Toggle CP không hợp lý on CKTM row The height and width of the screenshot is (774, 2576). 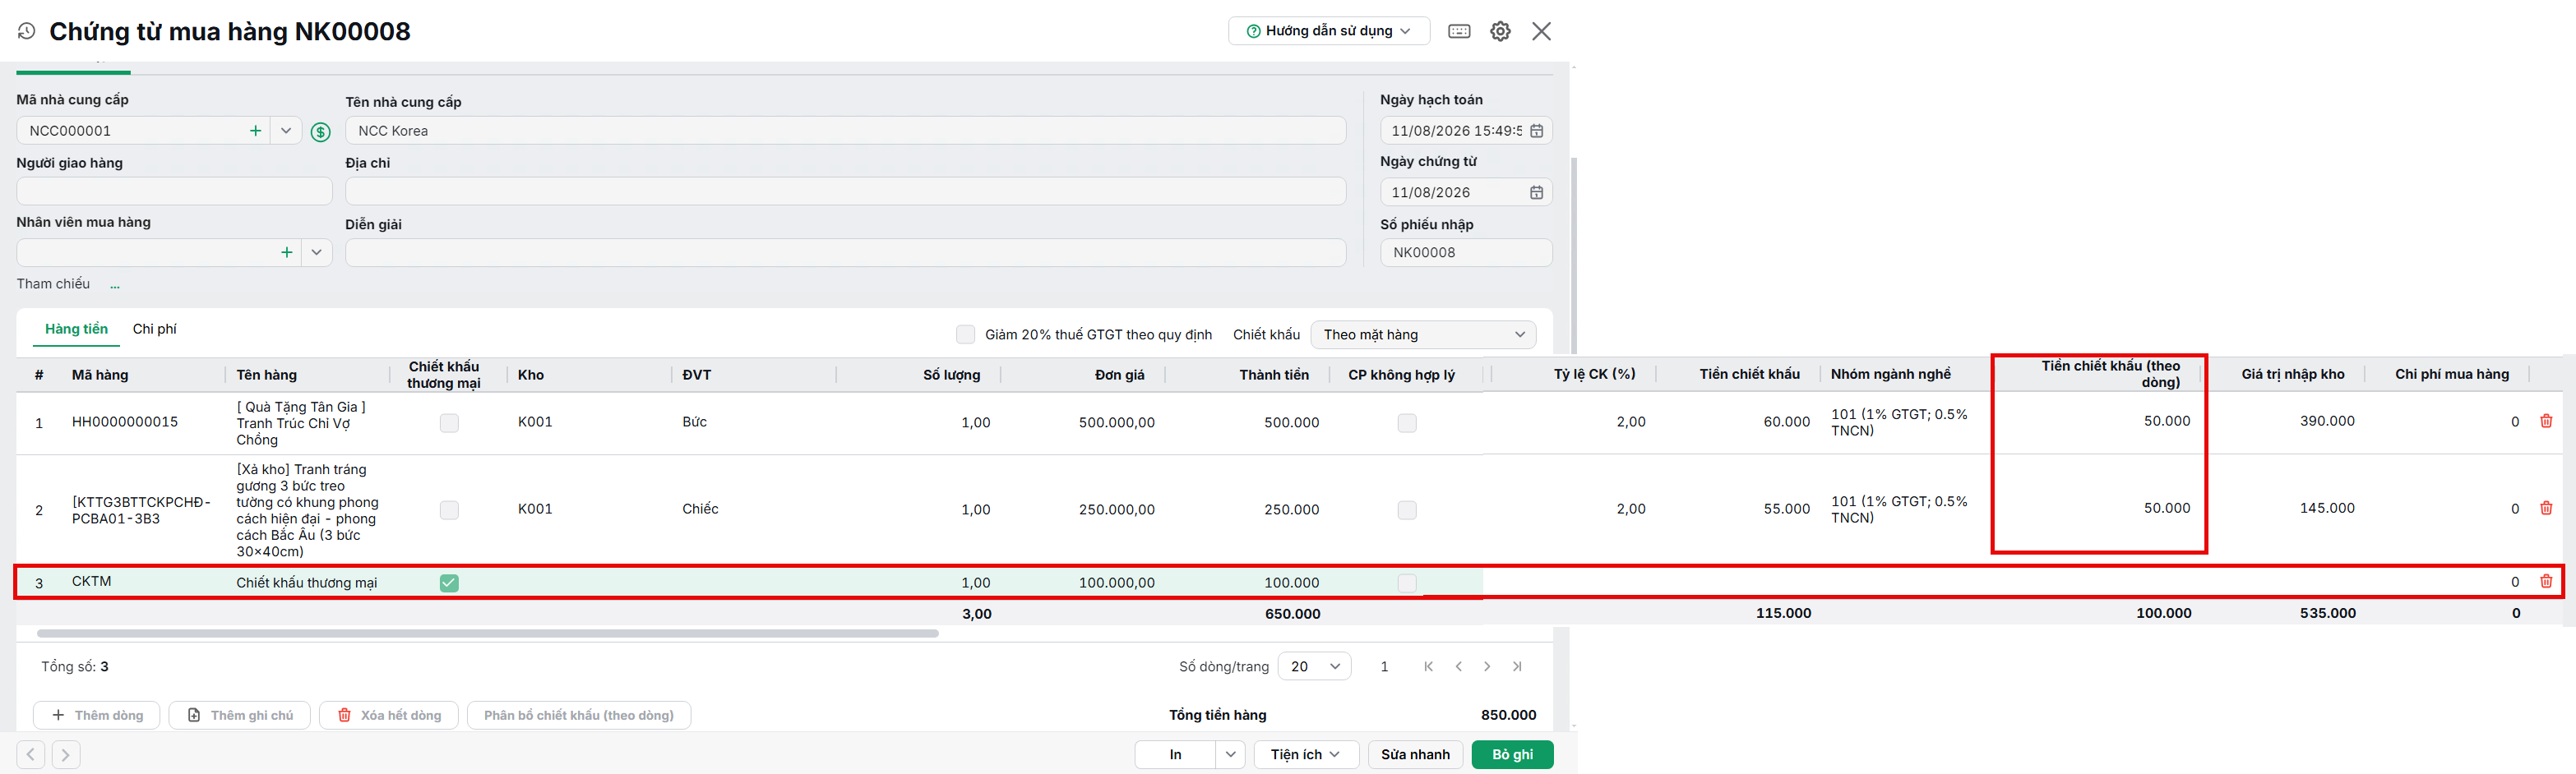(1407, 583)
